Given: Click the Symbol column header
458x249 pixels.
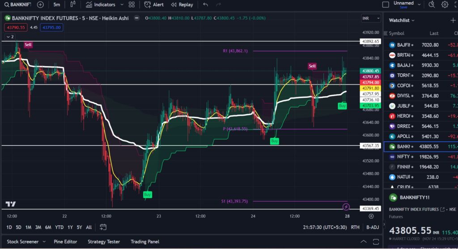Looking at the screenshot, I should tap(396, 33).
